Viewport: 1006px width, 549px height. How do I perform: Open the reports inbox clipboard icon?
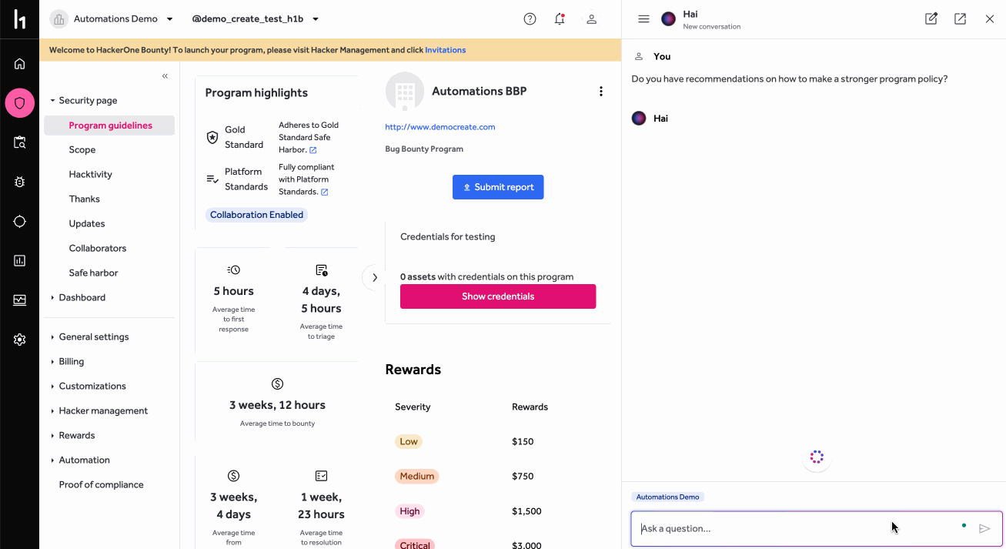click(x=19, y=142)
